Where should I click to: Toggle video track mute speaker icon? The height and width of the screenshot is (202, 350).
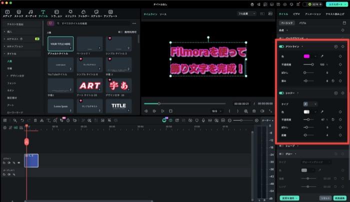(9, 162)
